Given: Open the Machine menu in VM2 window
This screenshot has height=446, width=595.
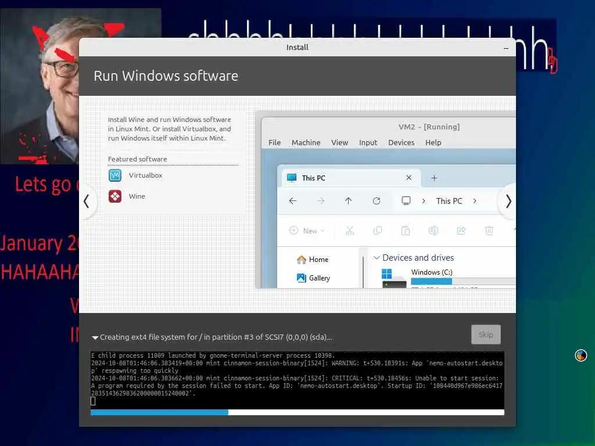Looking at the screenshot, I should click(x=306, y=143).
